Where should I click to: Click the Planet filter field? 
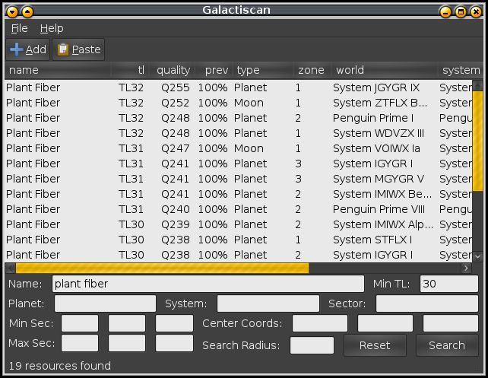105,303
